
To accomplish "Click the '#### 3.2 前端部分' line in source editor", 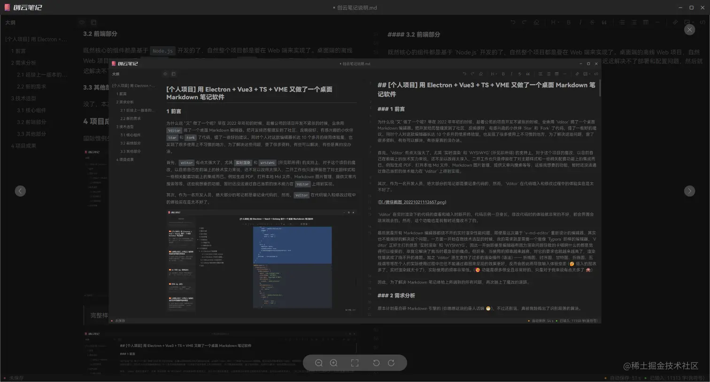I will (x=414, y=34).
